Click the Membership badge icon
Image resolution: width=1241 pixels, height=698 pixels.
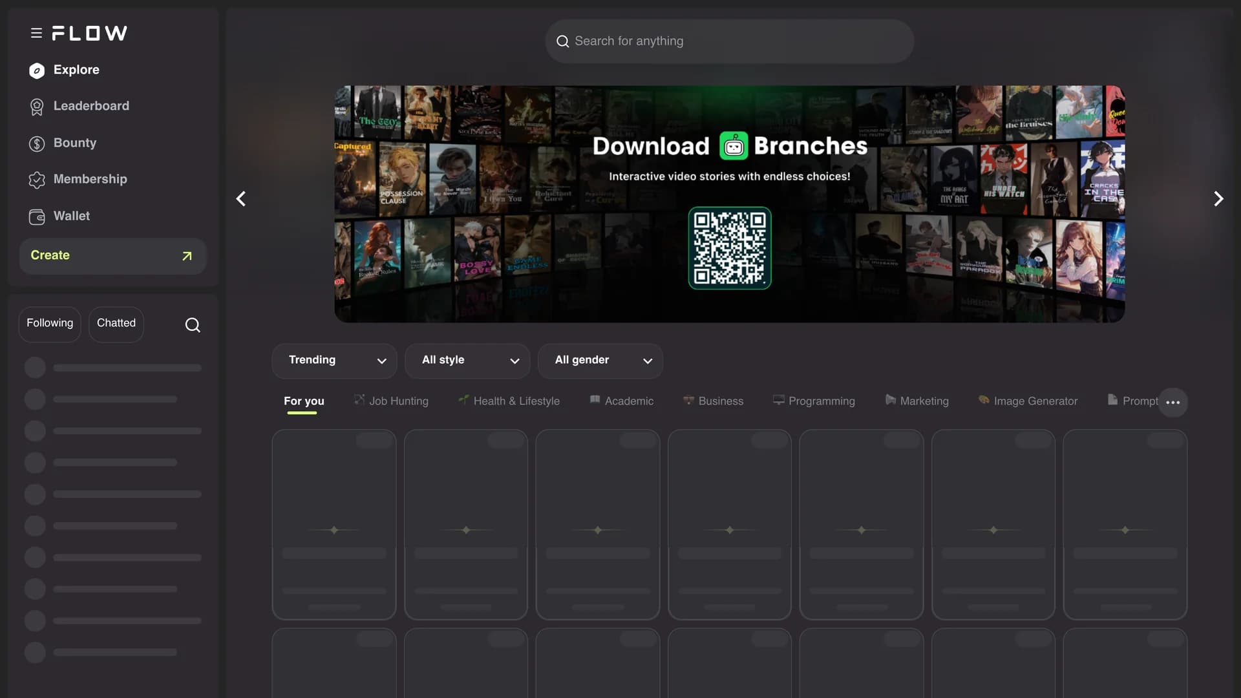click(37, 180)
